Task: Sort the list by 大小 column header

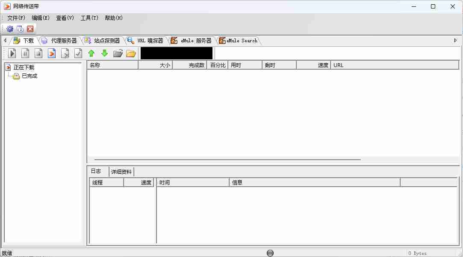Action: [155, 65]
